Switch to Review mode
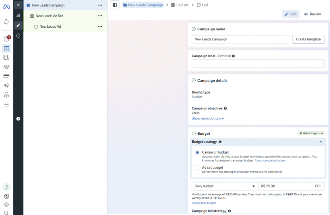The width and height of the screenshot is (330, 215). (x=312, y=14)
